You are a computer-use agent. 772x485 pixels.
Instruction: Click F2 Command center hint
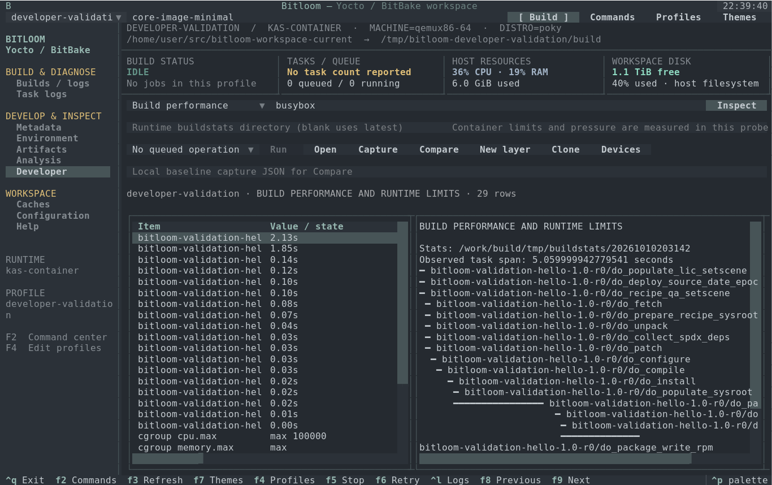point(56,337)
